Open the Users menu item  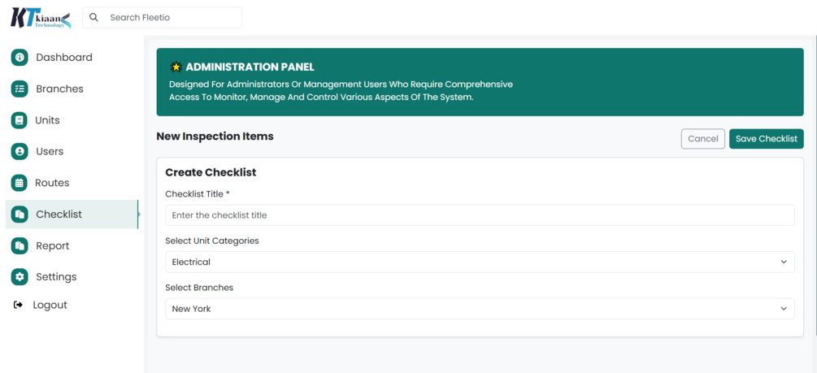coord(50,152)
